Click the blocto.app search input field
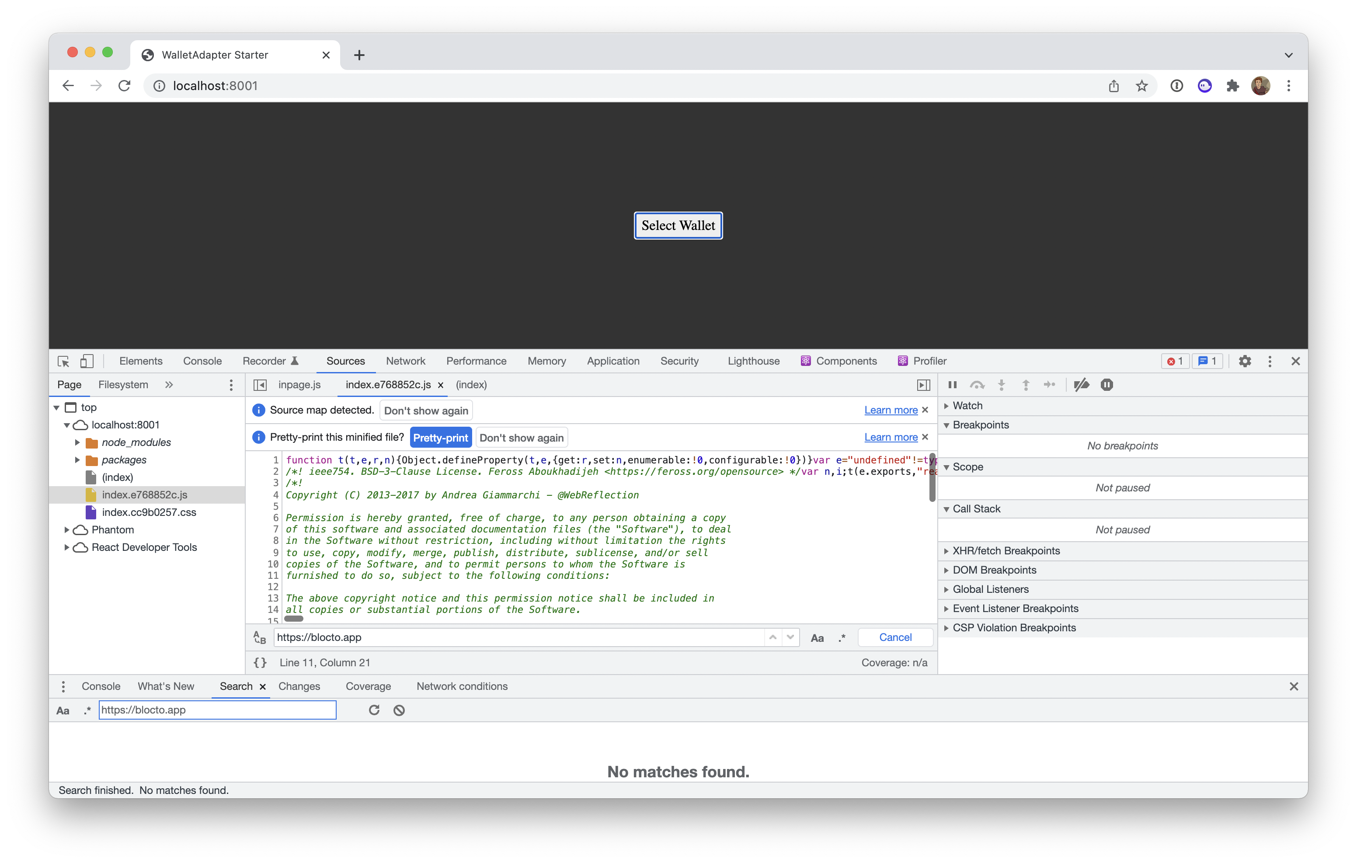This screenshot has width=1357, height=863. (x=218, y=710)
